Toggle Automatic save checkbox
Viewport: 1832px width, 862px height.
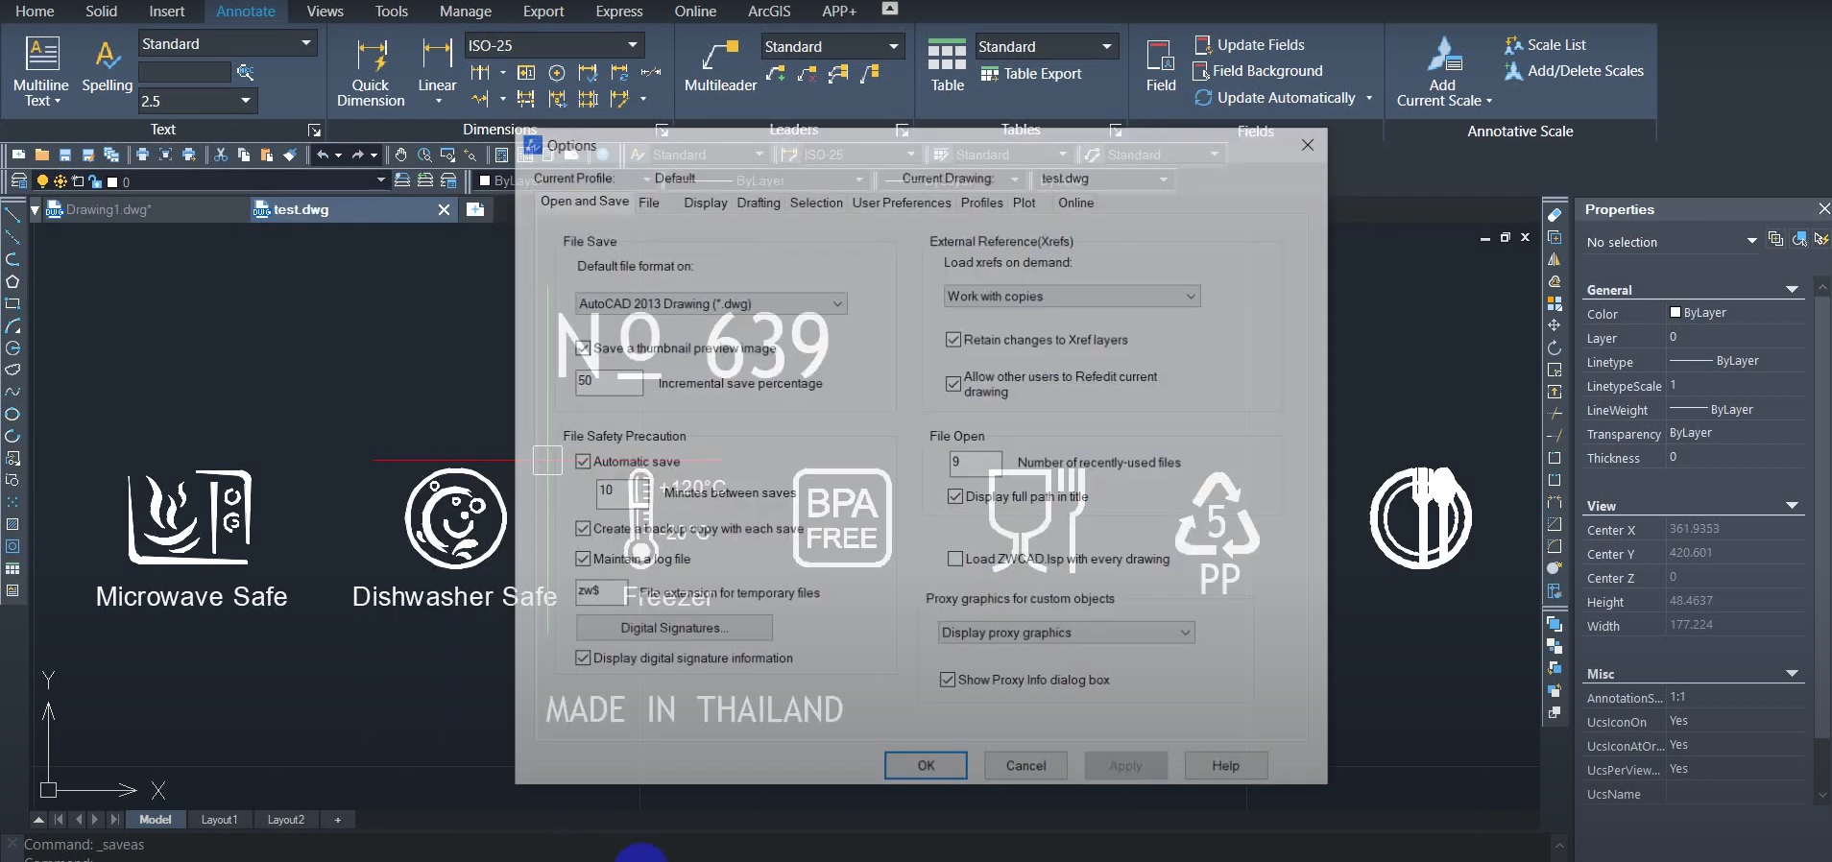tap(583, 462)
